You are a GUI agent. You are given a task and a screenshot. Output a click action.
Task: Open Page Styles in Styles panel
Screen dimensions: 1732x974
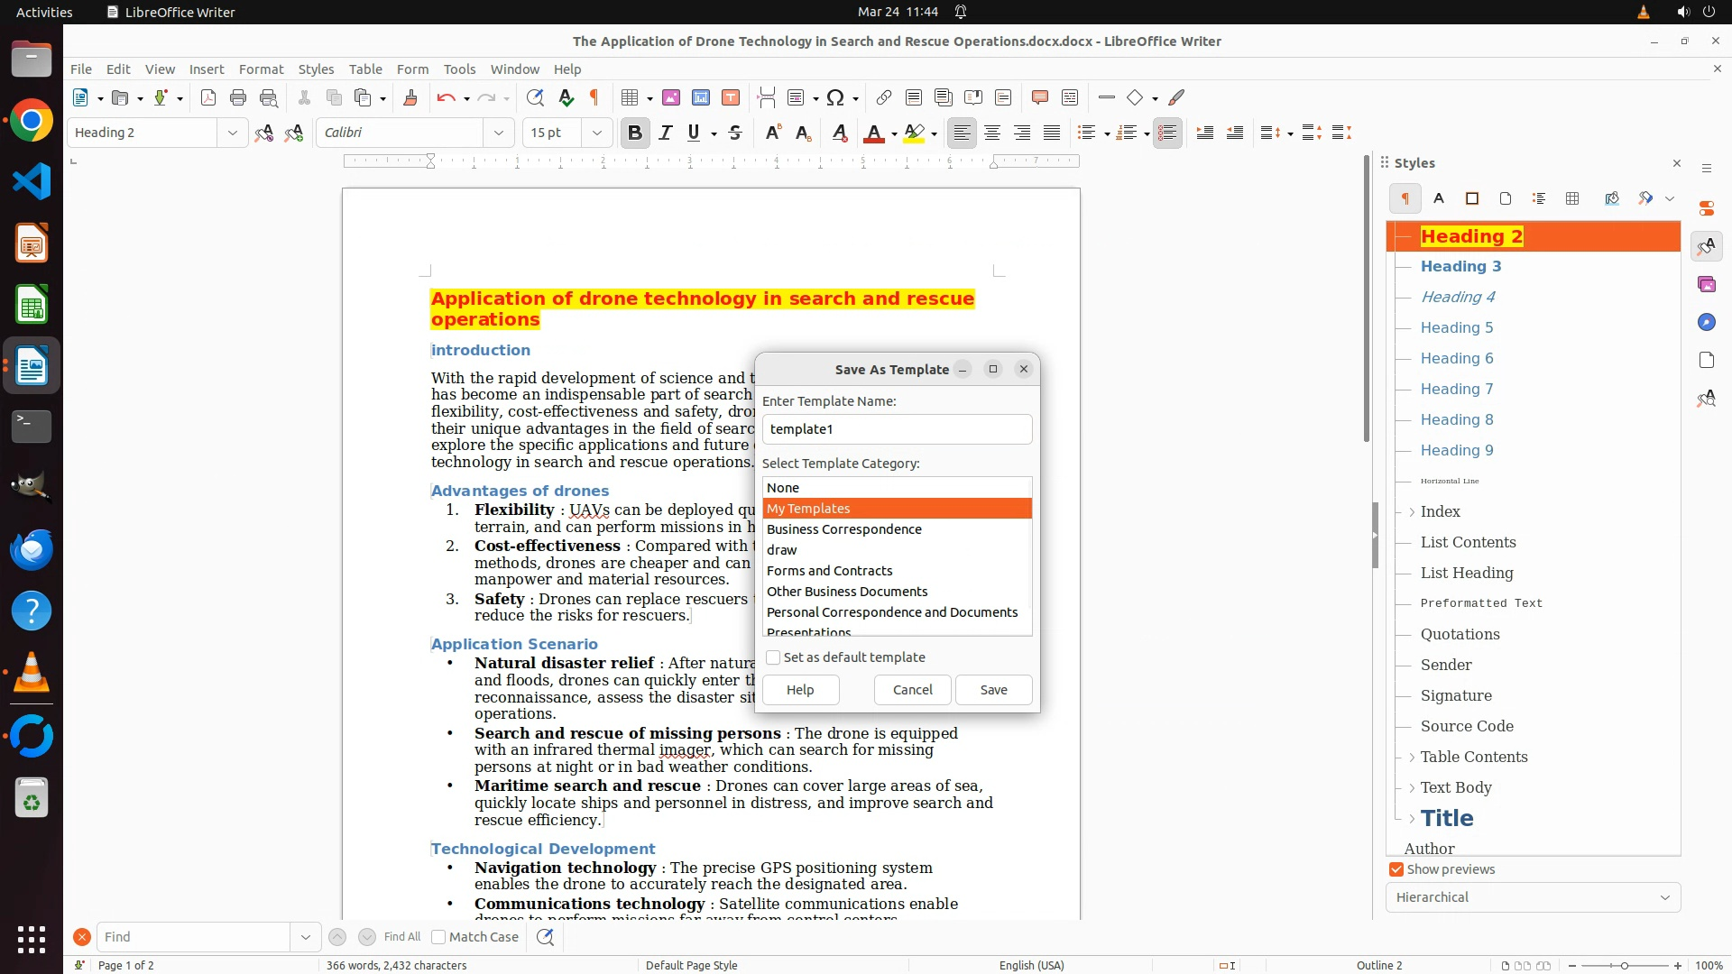(x=1506, y=198)
